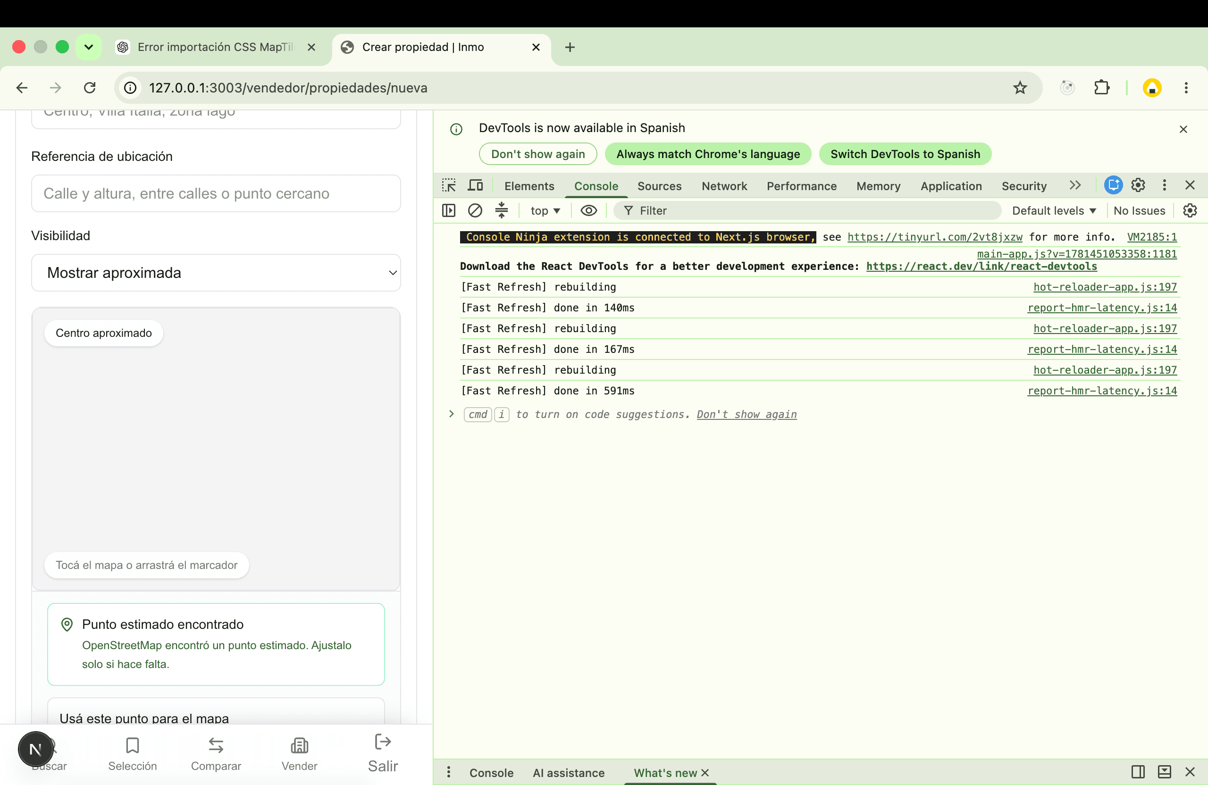Open the tab search dropdown arrow
Image resolution: width=1208 pixels, height=785 pixels.
point(89,47)
